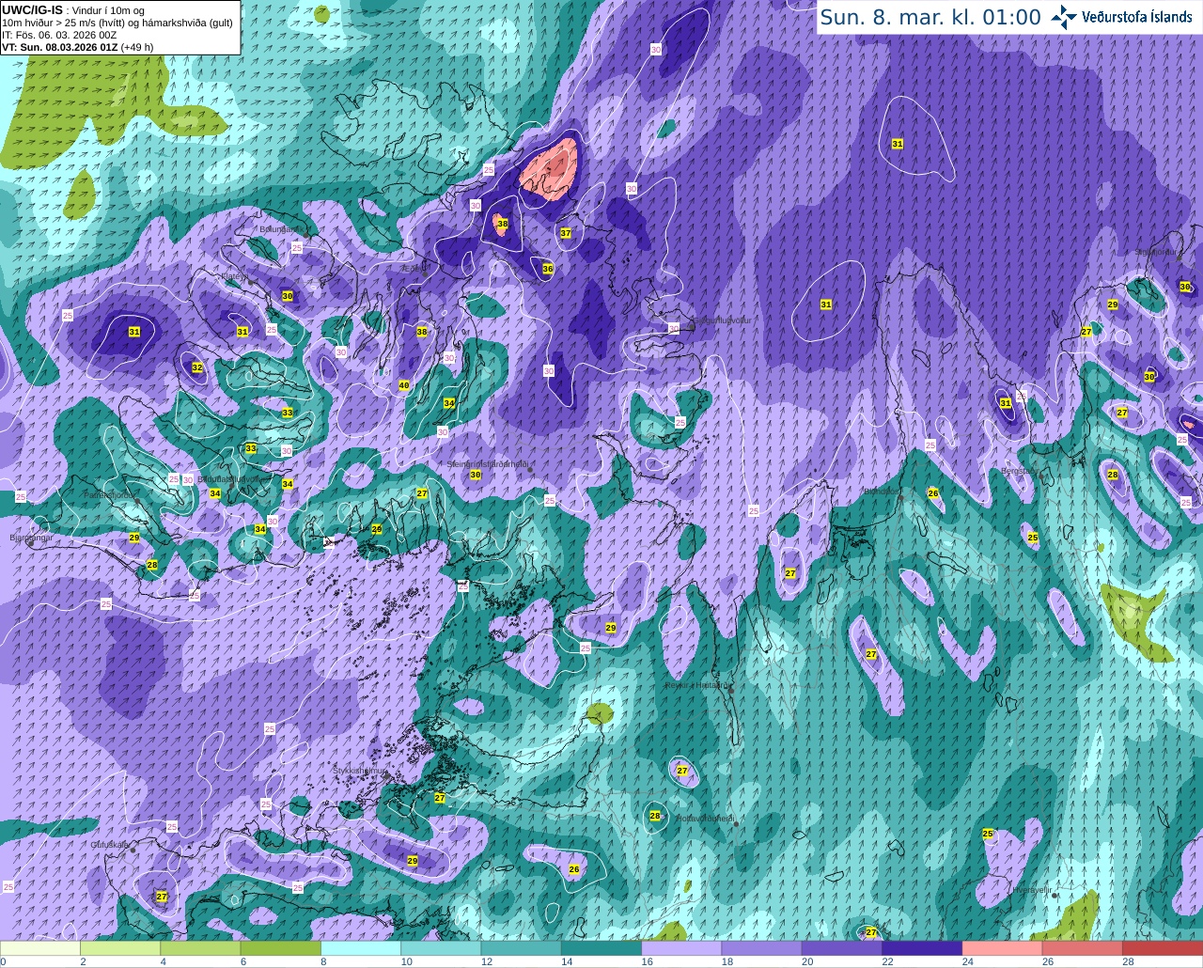Click the yellow gust label 37
Screen dimensions: 1203x968
click(x=566, y=233)
